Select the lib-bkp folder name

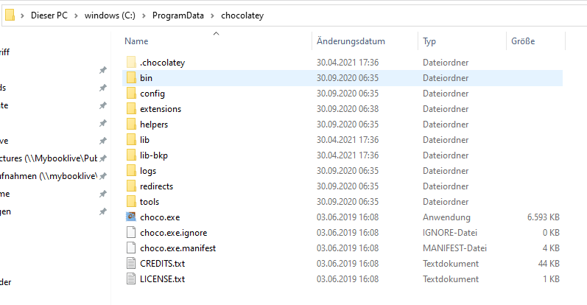pyautogui.click(x=154, y=155)
